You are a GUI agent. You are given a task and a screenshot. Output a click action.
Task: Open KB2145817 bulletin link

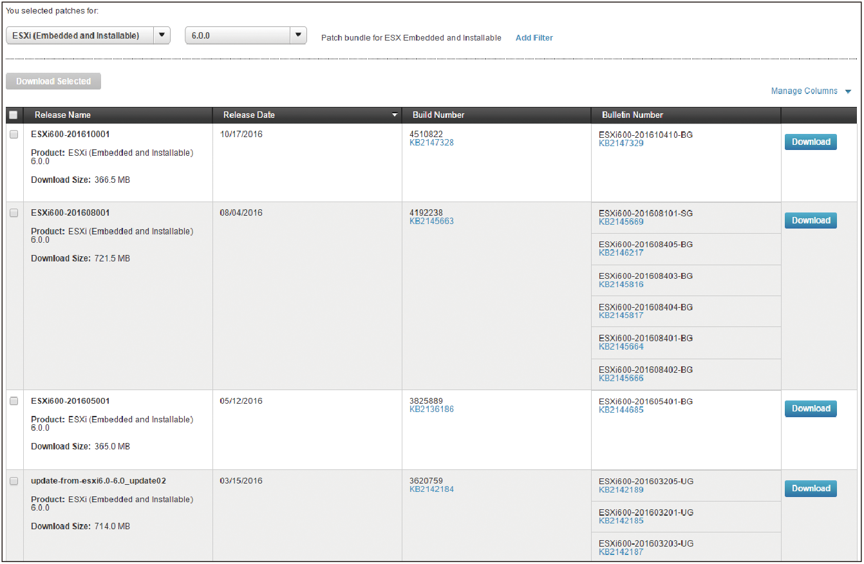tap(621, 315)
